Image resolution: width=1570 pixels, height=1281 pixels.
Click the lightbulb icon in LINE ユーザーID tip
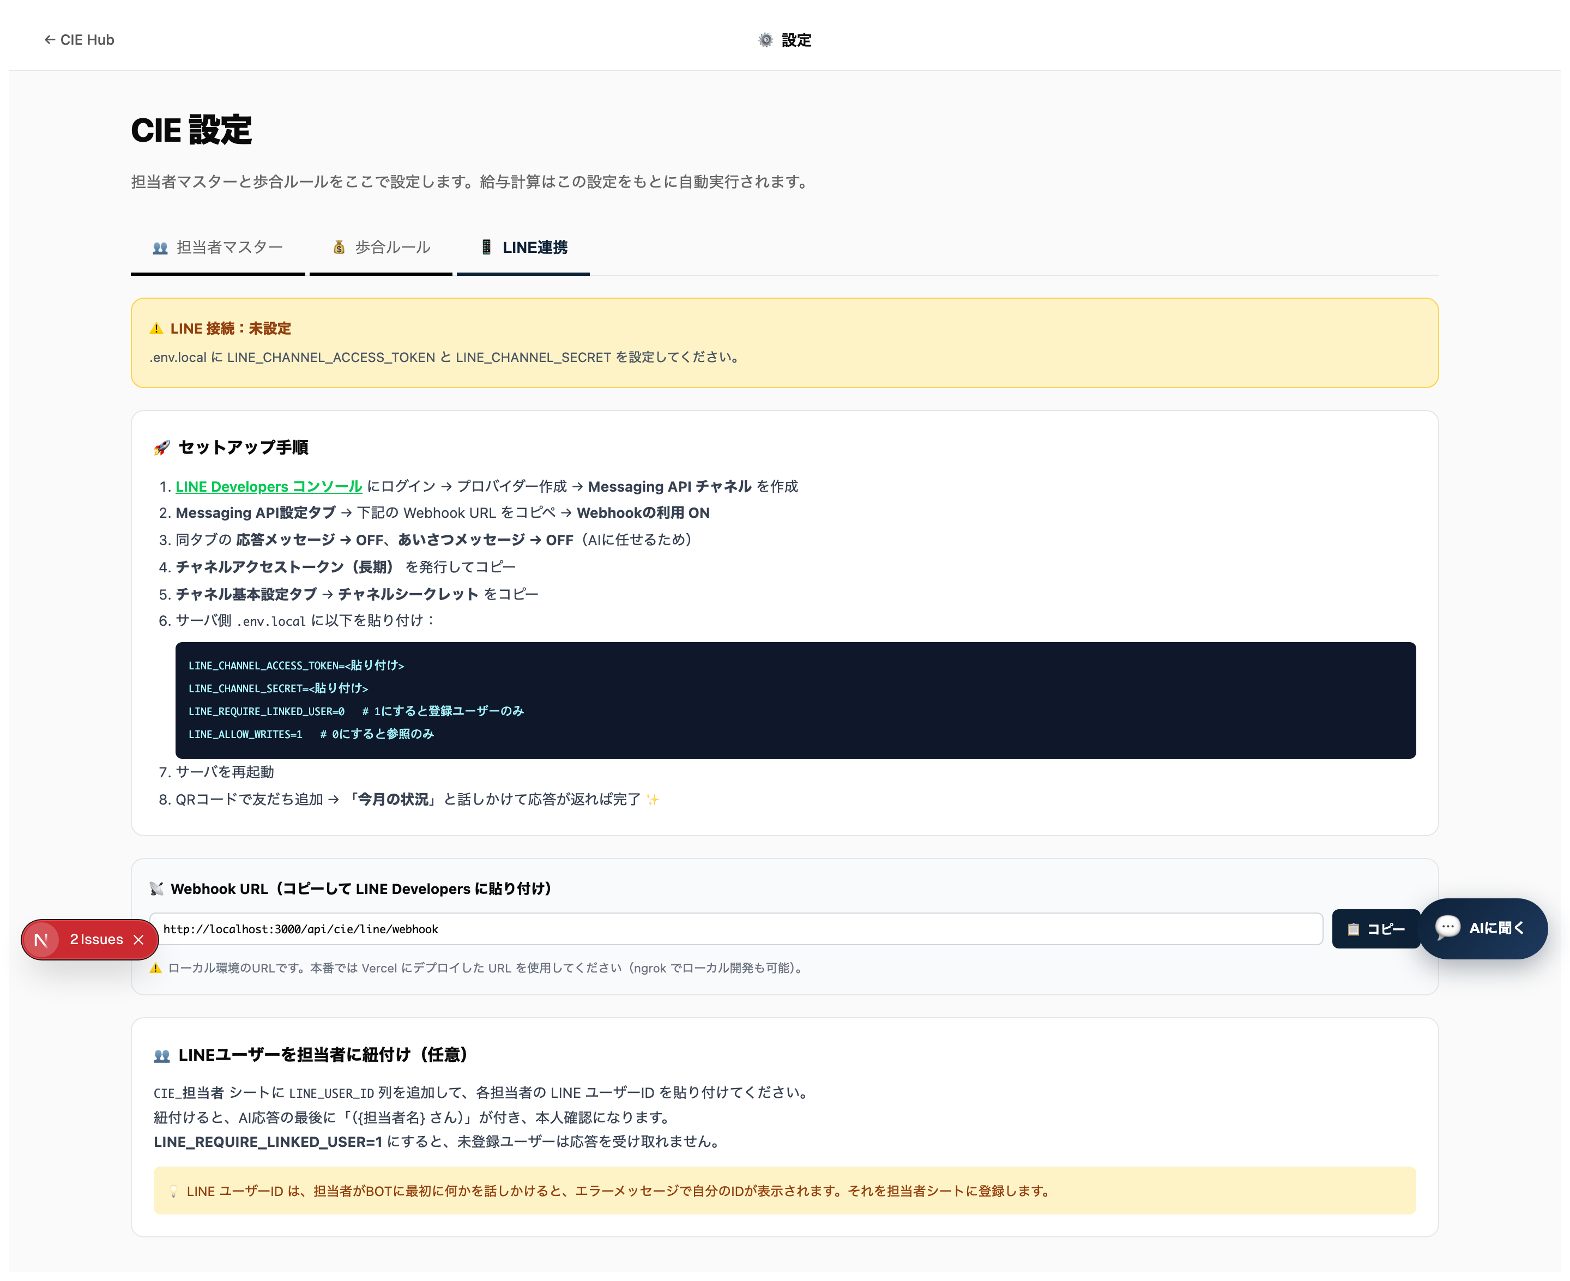click(173, 1192)
